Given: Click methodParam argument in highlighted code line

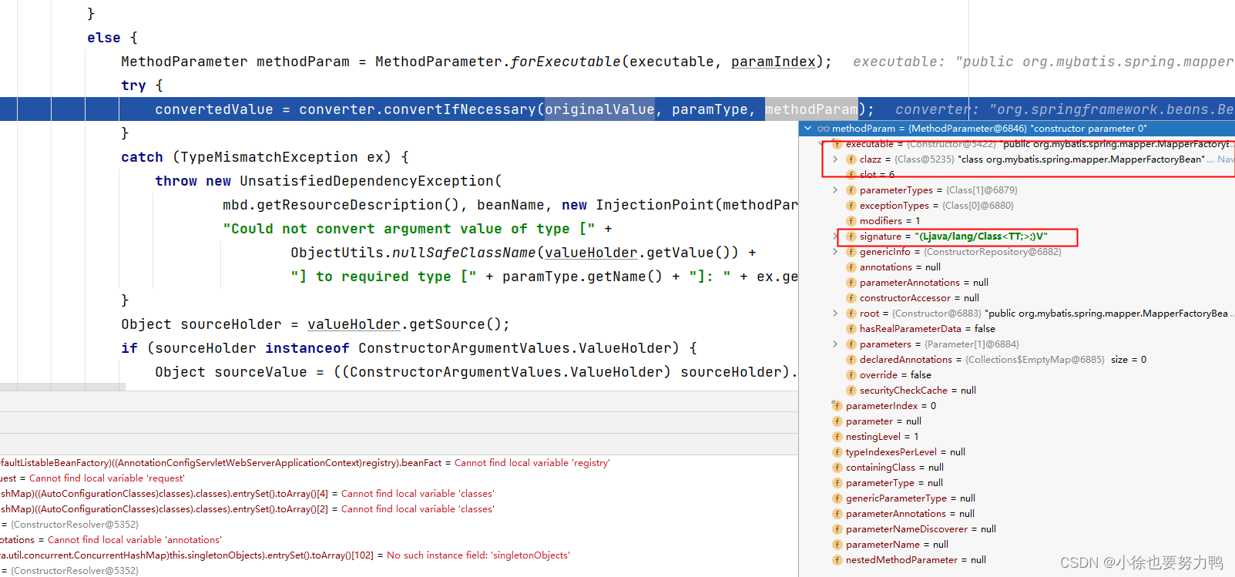Looking at the screenshot, I should point(811,109).
